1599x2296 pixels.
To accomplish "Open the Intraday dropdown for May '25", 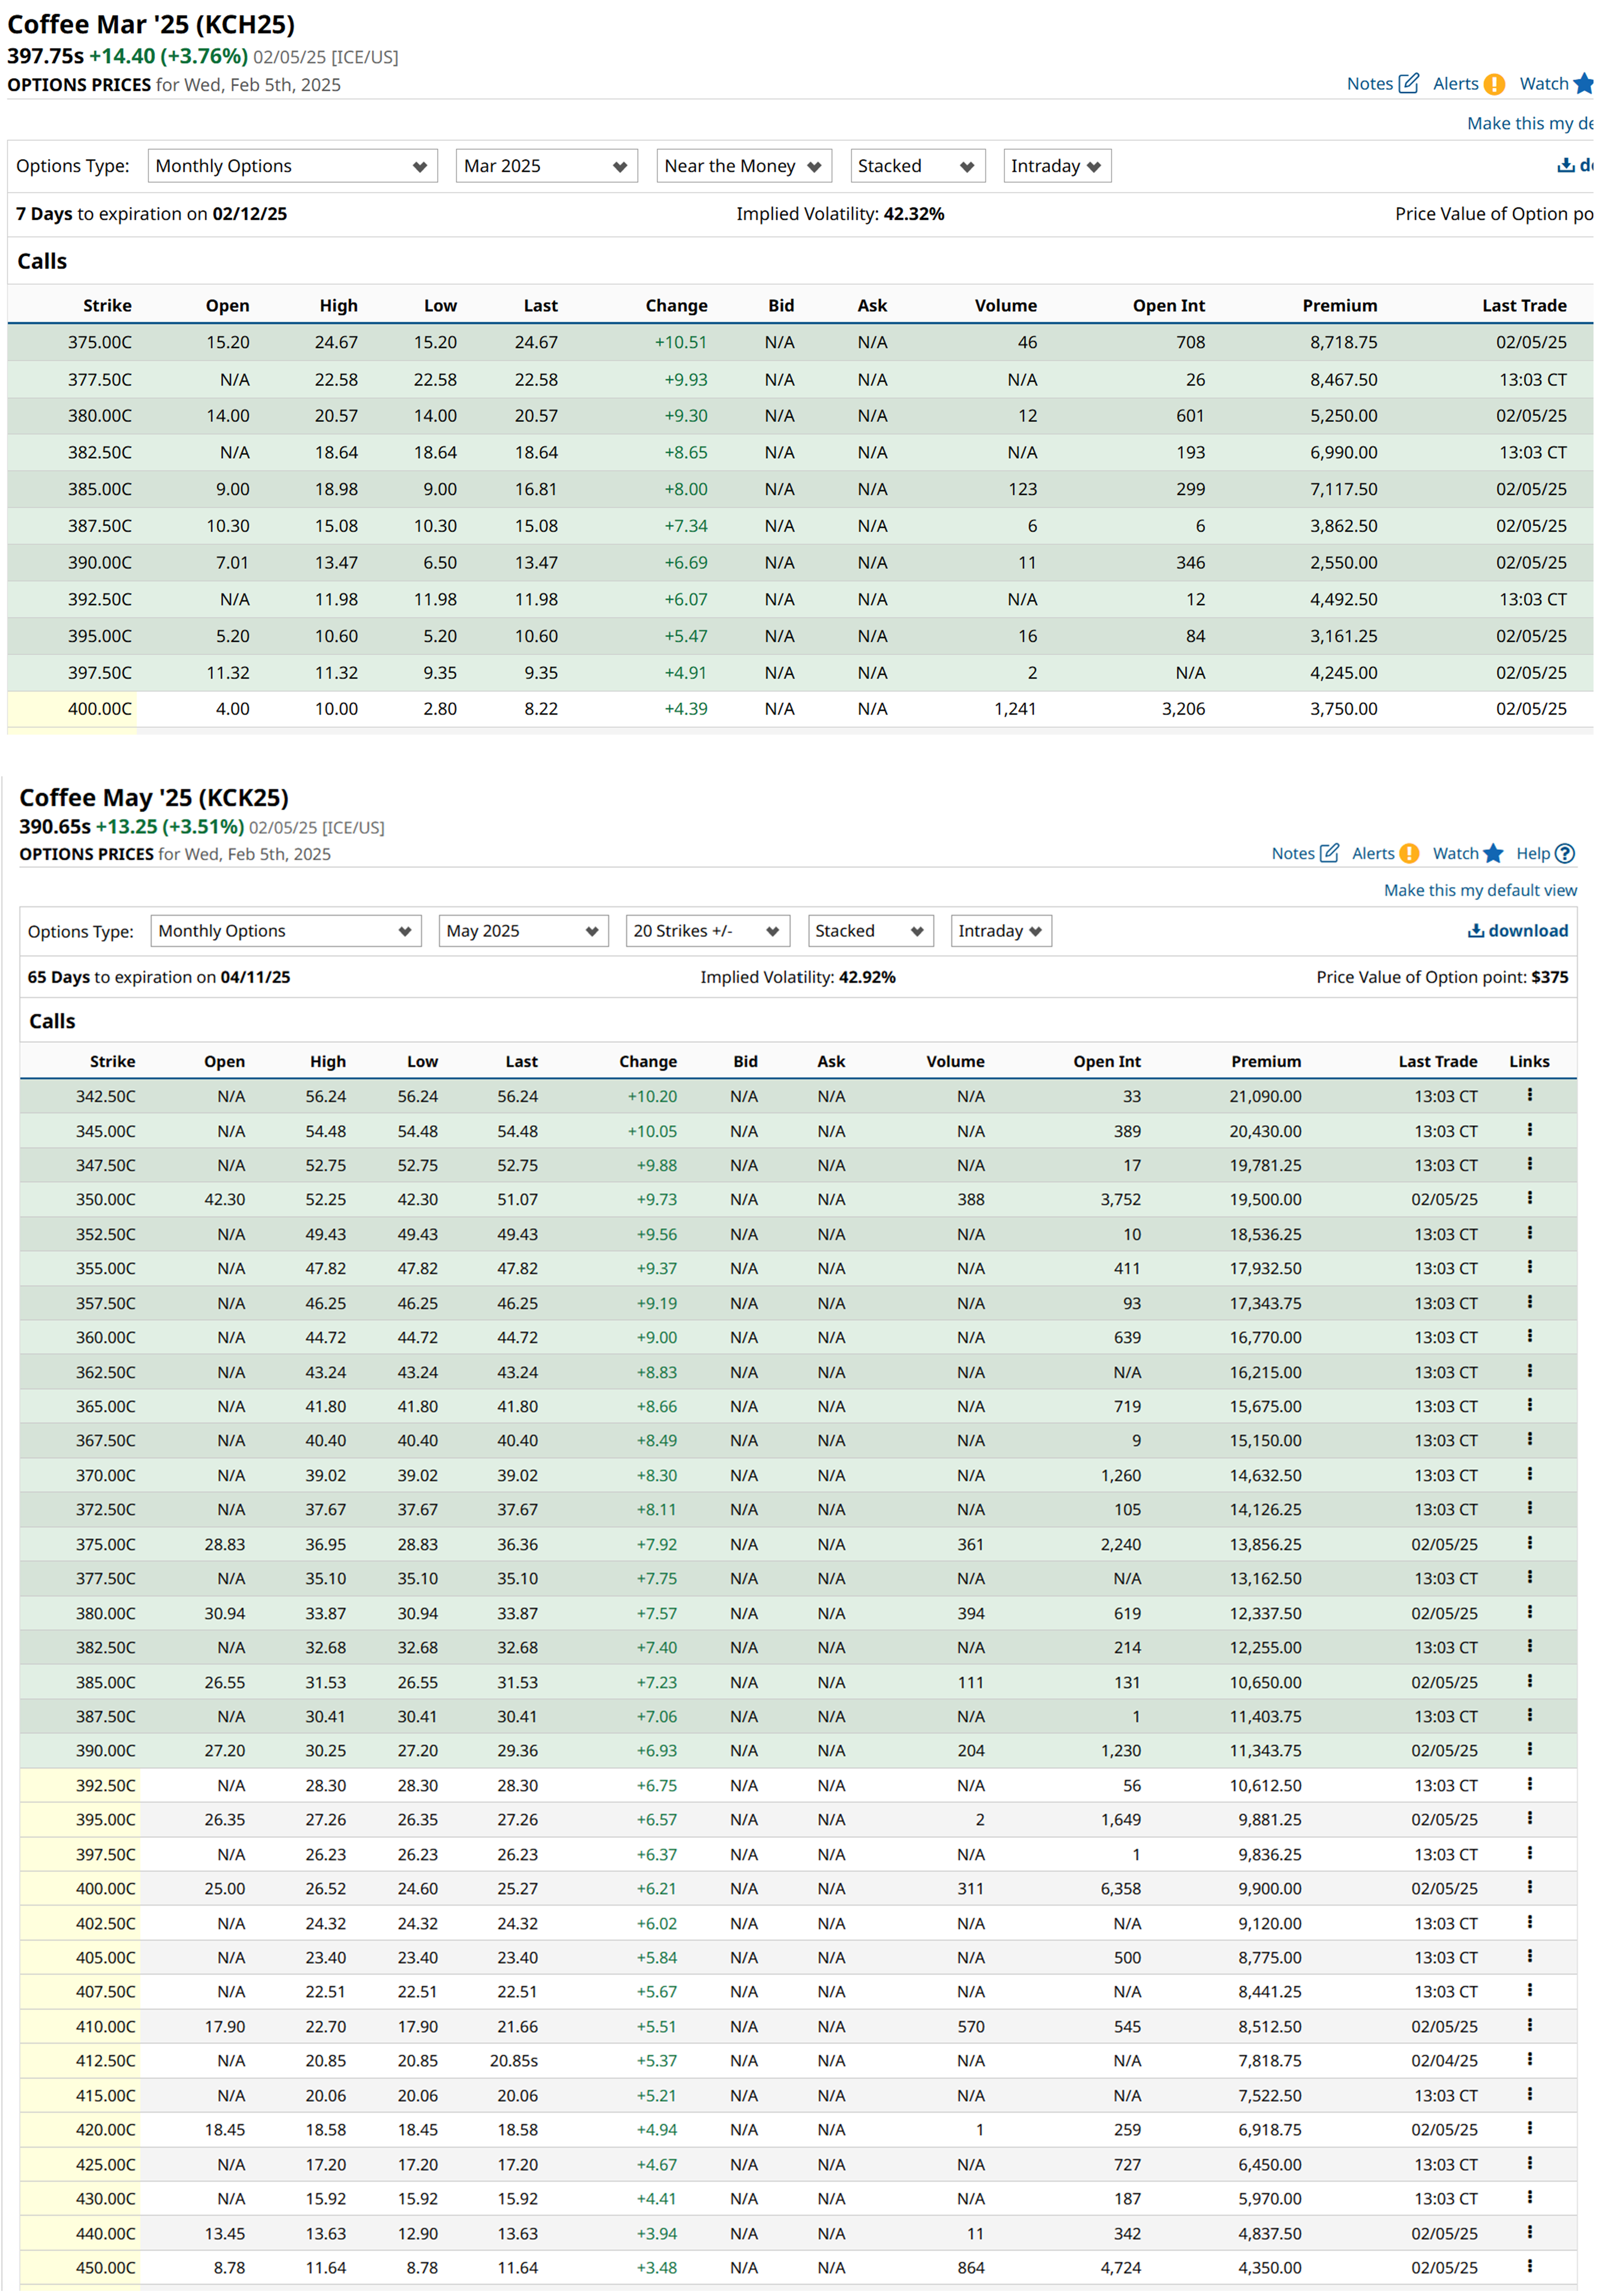I will click(1000, 931).
